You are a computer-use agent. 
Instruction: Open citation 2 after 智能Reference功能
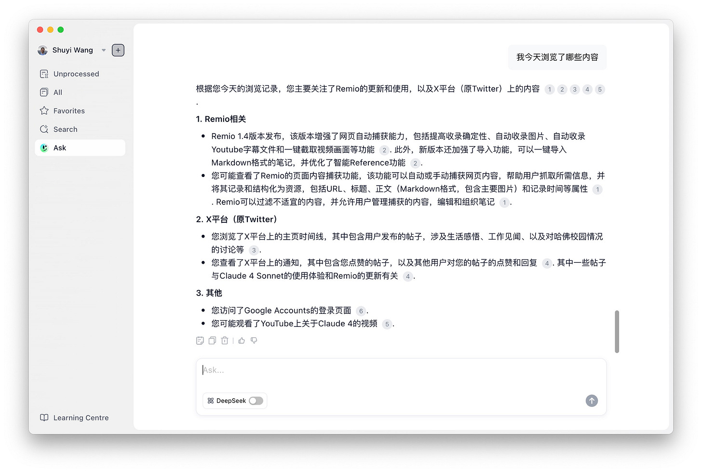[x=415, y=163]
